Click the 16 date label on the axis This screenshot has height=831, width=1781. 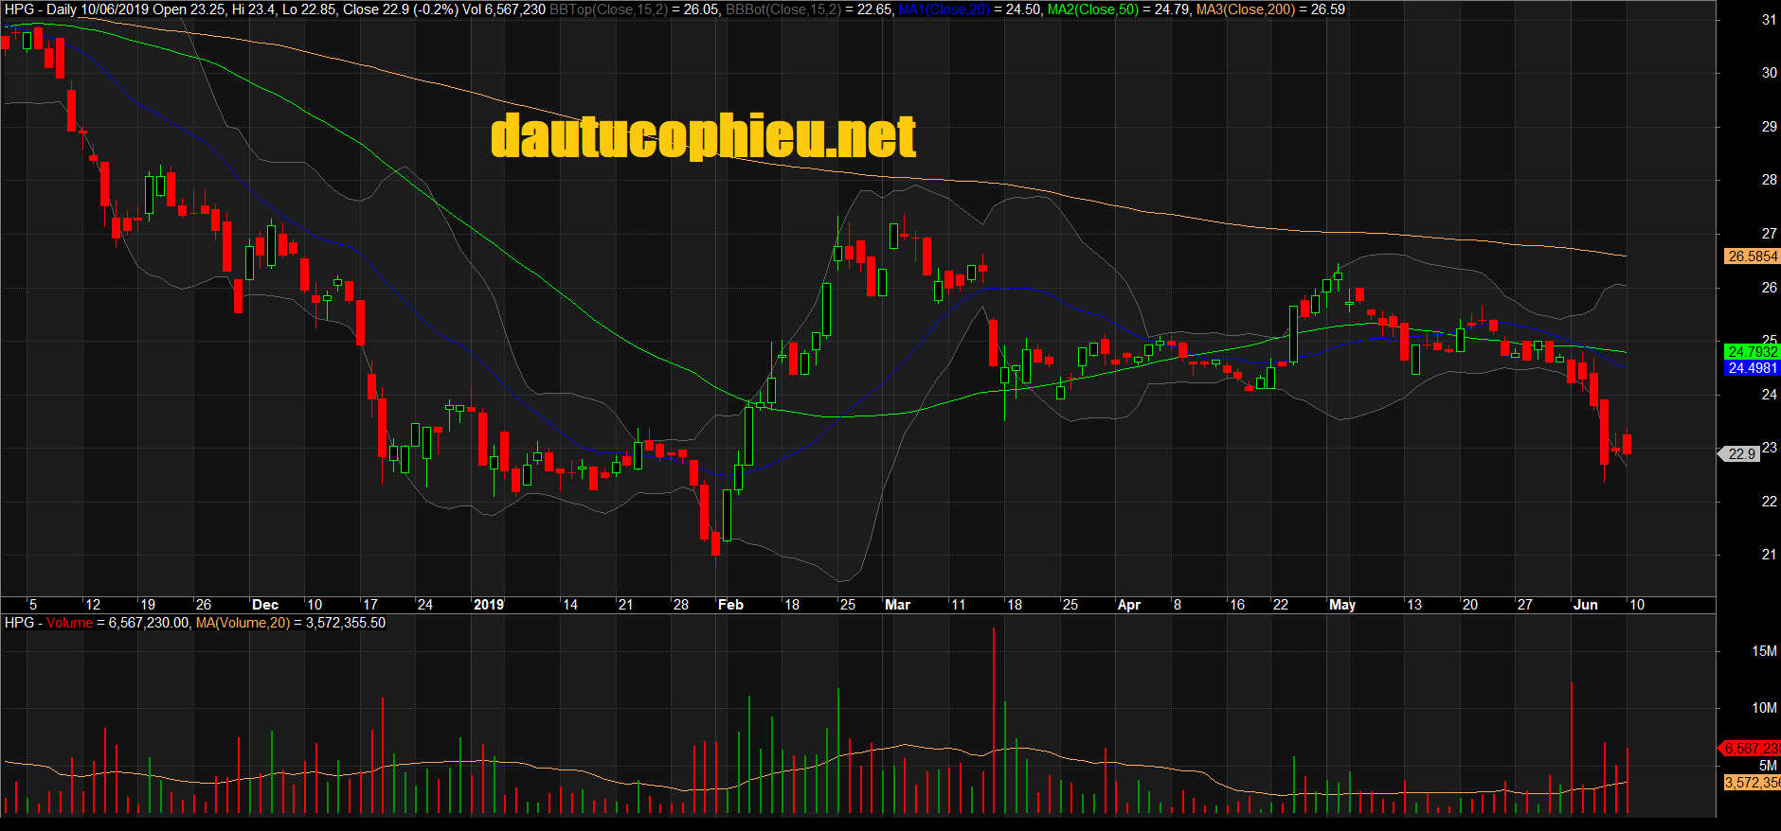1236,605
